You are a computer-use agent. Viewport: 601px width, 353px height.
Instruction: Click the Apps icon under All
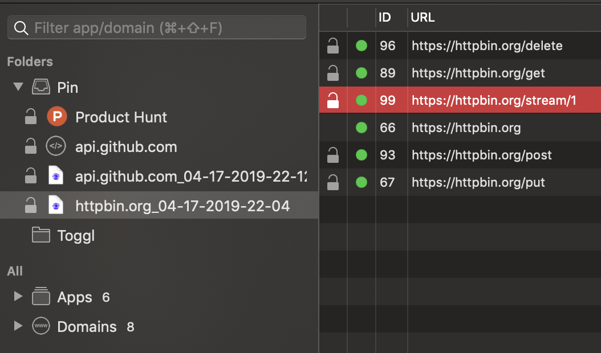coord(40,296)
